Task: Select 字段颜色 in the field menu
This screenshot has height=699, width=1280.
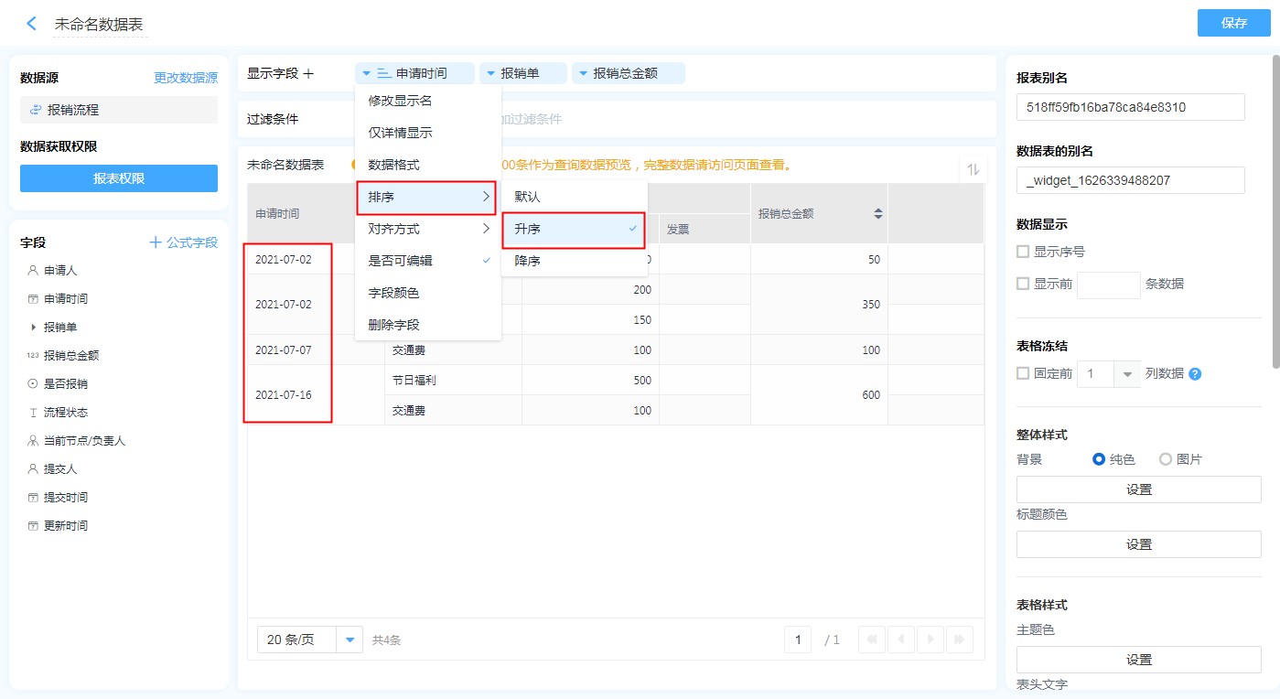Action: click(393, 293)
